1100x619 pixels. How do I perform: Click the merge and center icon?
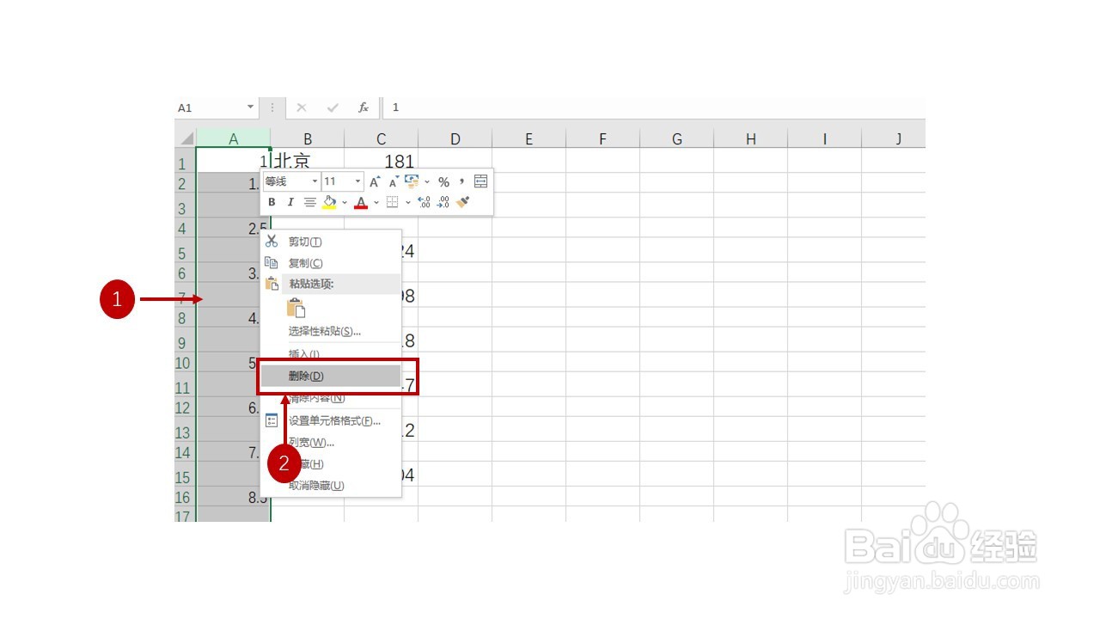480,181
